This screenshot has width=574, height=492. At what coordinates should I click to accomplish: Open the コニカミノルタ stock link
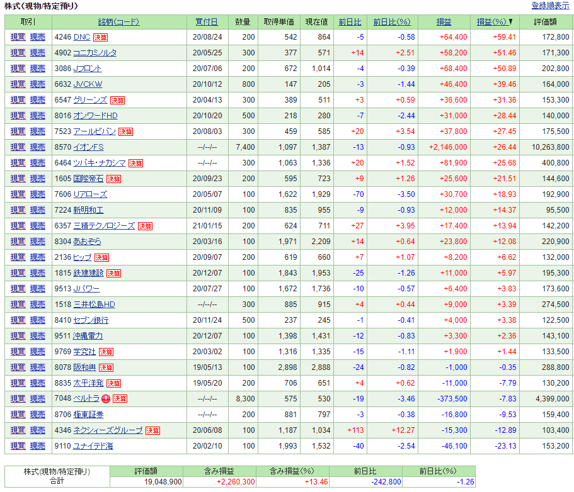tap(95, 53)
